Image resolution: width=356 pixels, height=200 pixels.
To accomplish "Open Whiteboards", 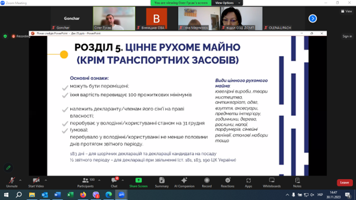I will coord(272,182).
